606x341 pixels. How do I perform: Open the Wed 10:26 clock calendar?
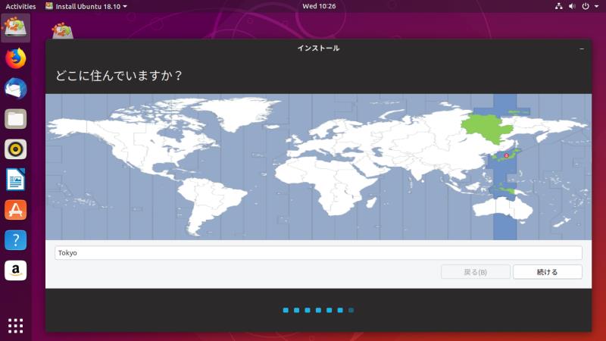click(319, 6)
